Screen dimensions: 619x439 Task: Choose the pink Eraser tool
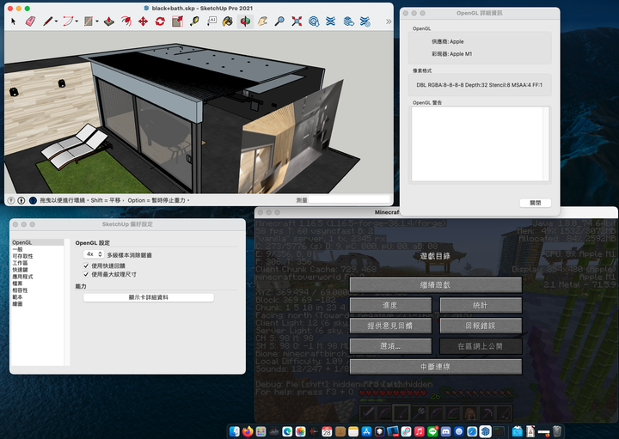[30, 21]
